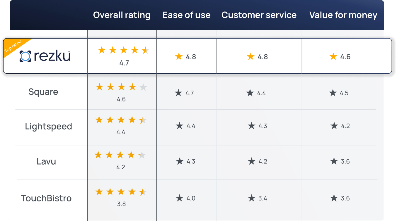Click Square's Ease of use star
The height and width of the screenshot is (221, 397).
pos(178,93)
